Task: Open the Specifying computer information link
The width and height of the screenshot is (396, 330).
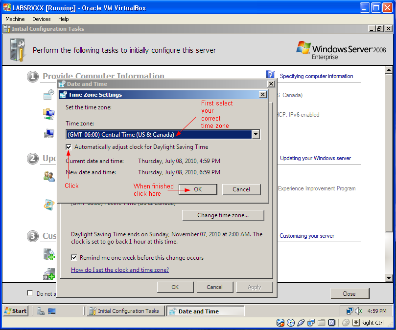Action: point(316,76)
